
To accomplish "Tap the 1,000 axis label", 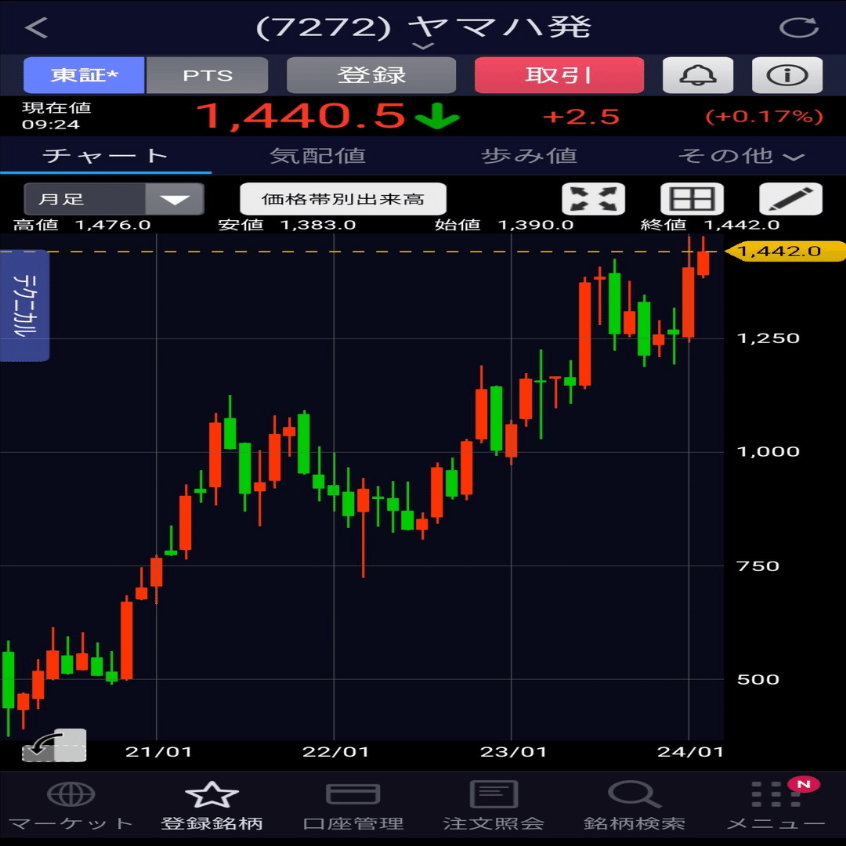I will (768, 452).
